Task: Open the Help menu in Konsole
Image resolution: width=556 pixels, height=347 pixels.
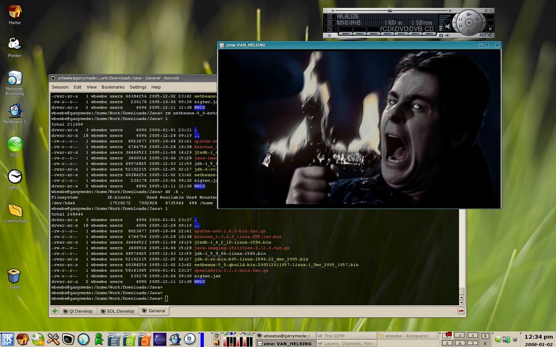Action: [x=156, y=87]
